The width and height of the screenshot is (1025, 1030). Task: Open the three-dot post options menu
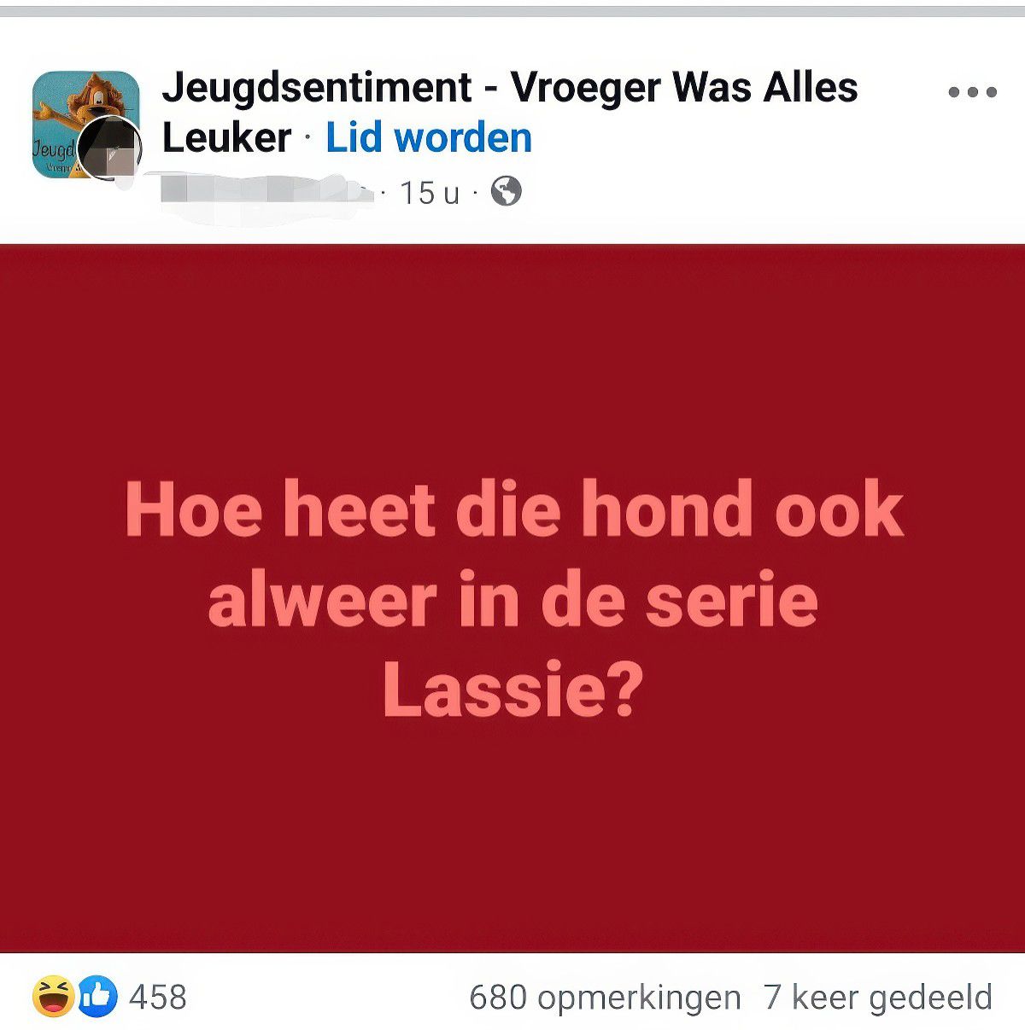(972, 92)
